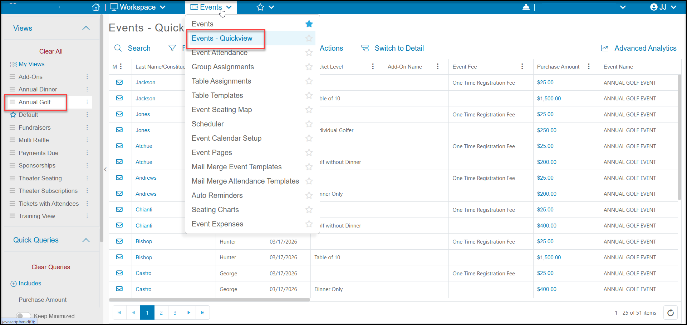Image resolution: width=687 pixels, height=325 pixels.
Task: Go to first page of results
Action: point(119,312)
